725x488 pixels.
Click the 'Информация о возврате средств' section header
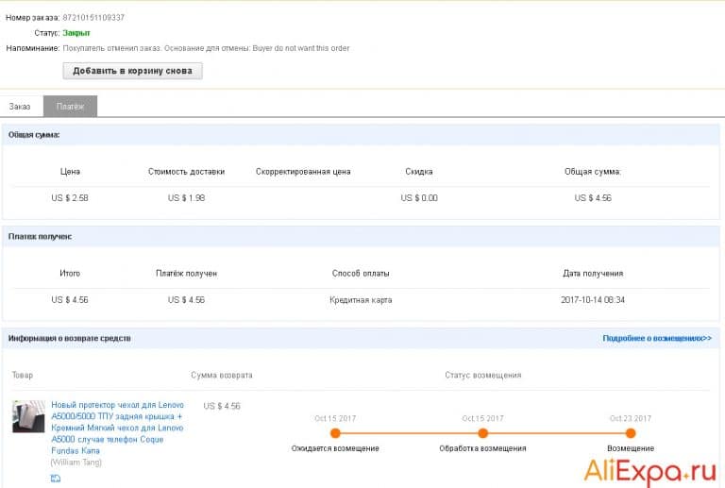tap(69, 338)
